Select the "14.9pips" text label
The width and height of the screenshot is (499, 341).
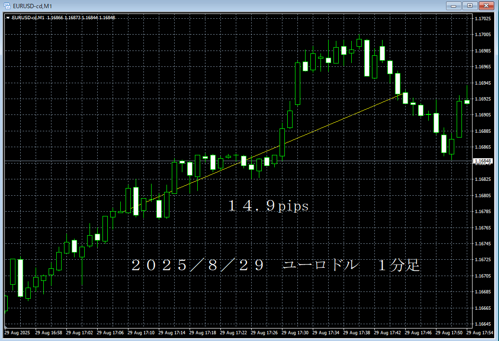click(268, 206)
